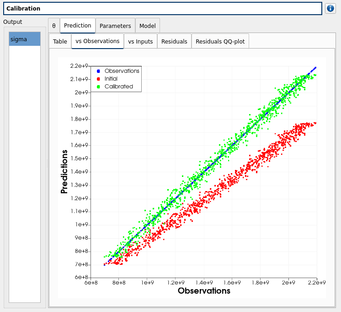Click the green Calibrated legend marker
Screen dimensions: 341x312
[98, 87]
